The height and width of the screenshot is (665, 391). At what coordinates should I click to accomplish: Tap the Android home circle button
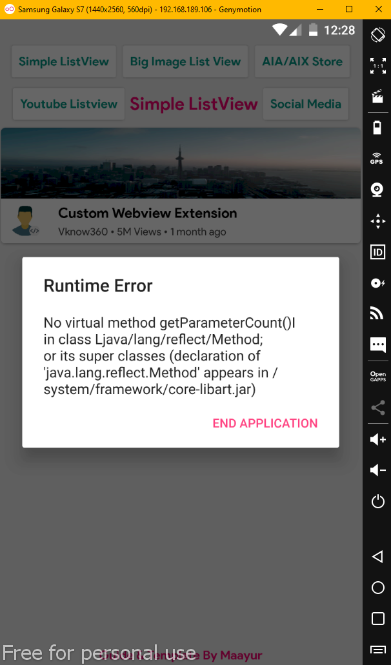coord(377,588)
